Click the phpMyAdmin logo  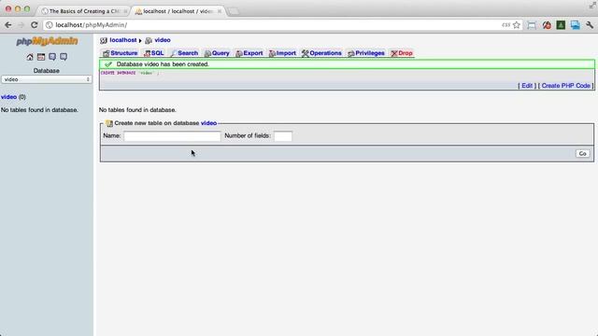[47, 41]
